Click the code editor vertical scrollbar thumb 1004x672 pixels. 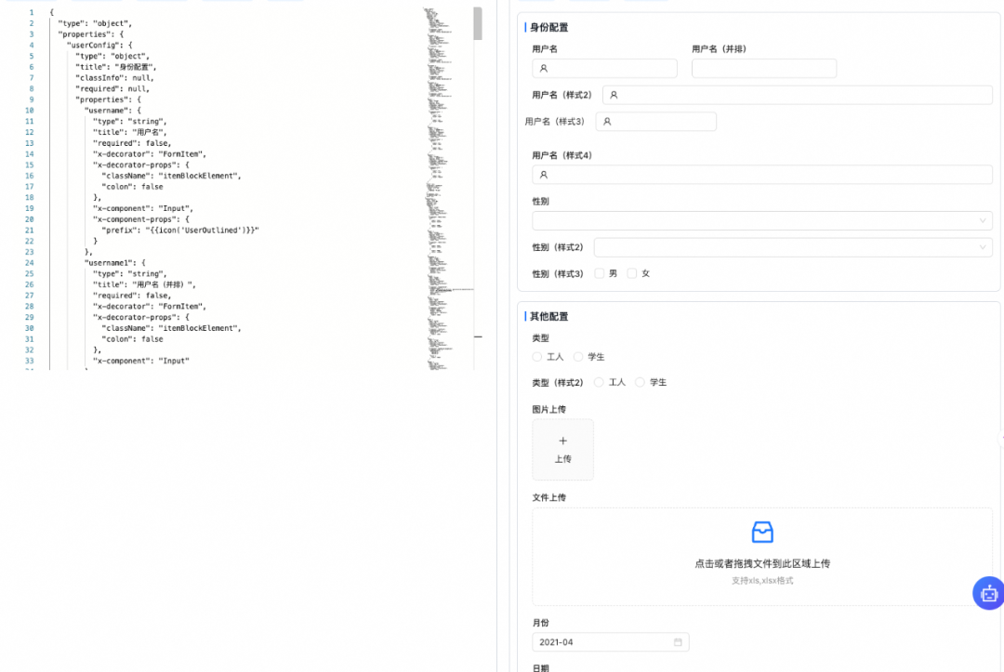click(478, 23)
